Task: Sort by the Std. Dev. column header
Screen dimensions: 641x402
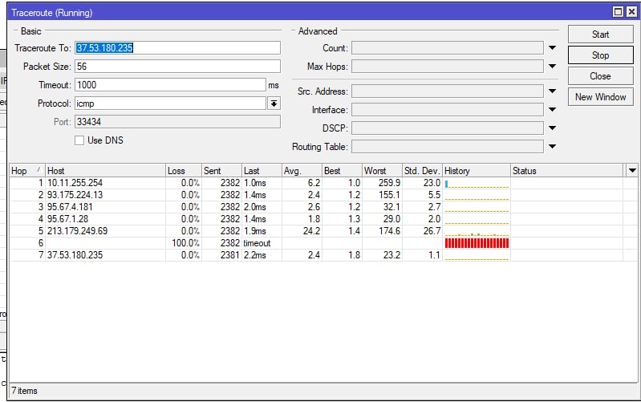Action: (422, 171)
